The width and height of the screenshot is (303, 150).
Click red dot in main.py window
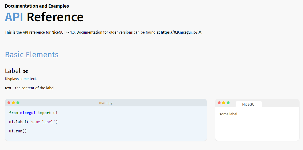tap(9, 103)
